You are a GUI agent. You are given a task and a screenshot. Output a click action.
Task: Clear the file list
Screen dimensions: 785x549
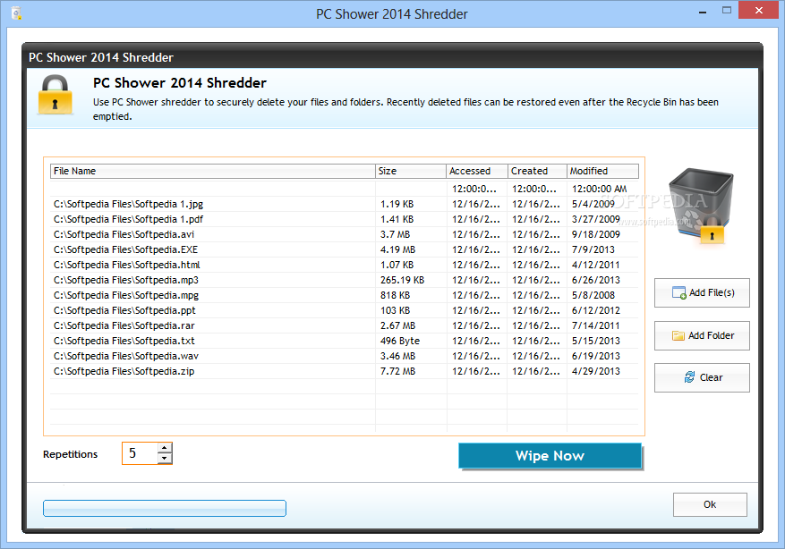(x=702, y=377)
